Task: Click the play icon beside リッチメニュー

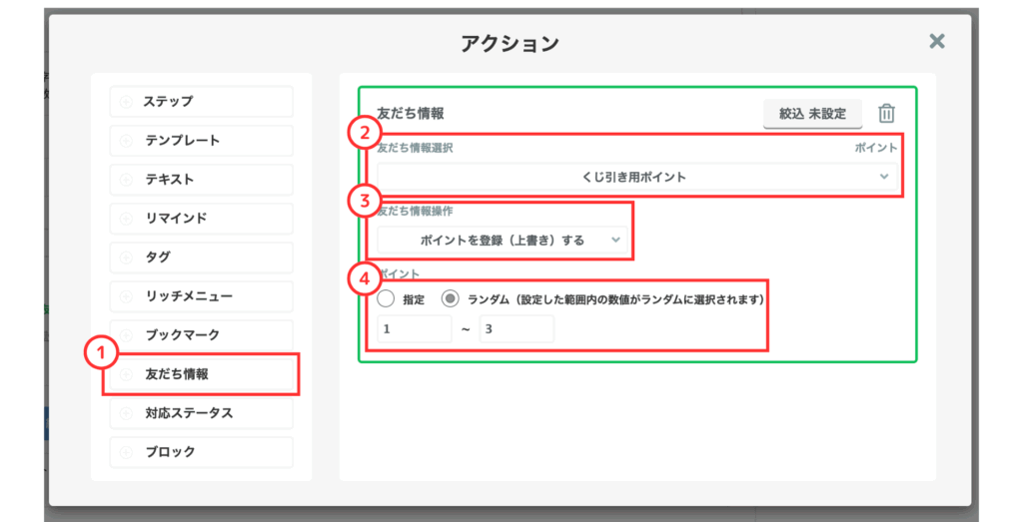Action: click(126, 296)
